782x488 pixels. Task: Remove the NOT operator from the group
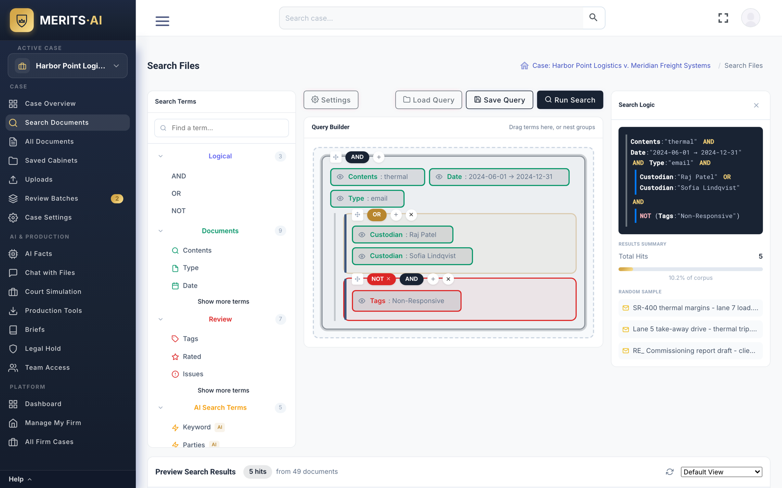click(x=389, y=279)
